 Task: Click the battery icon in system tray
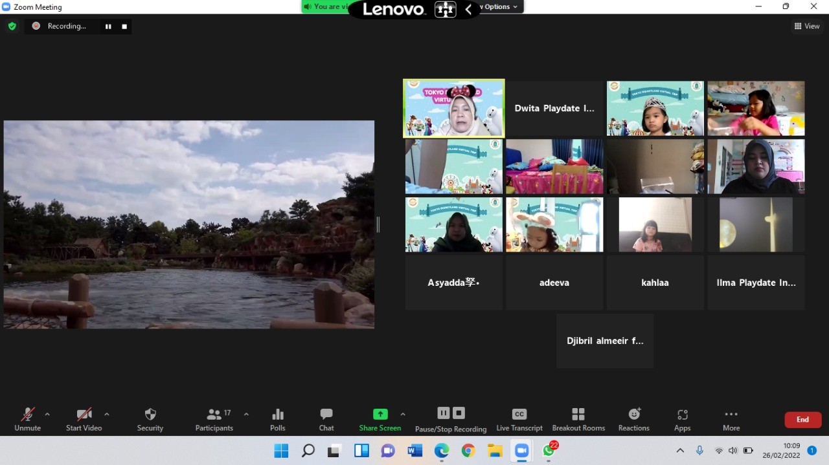coord(748,450)
